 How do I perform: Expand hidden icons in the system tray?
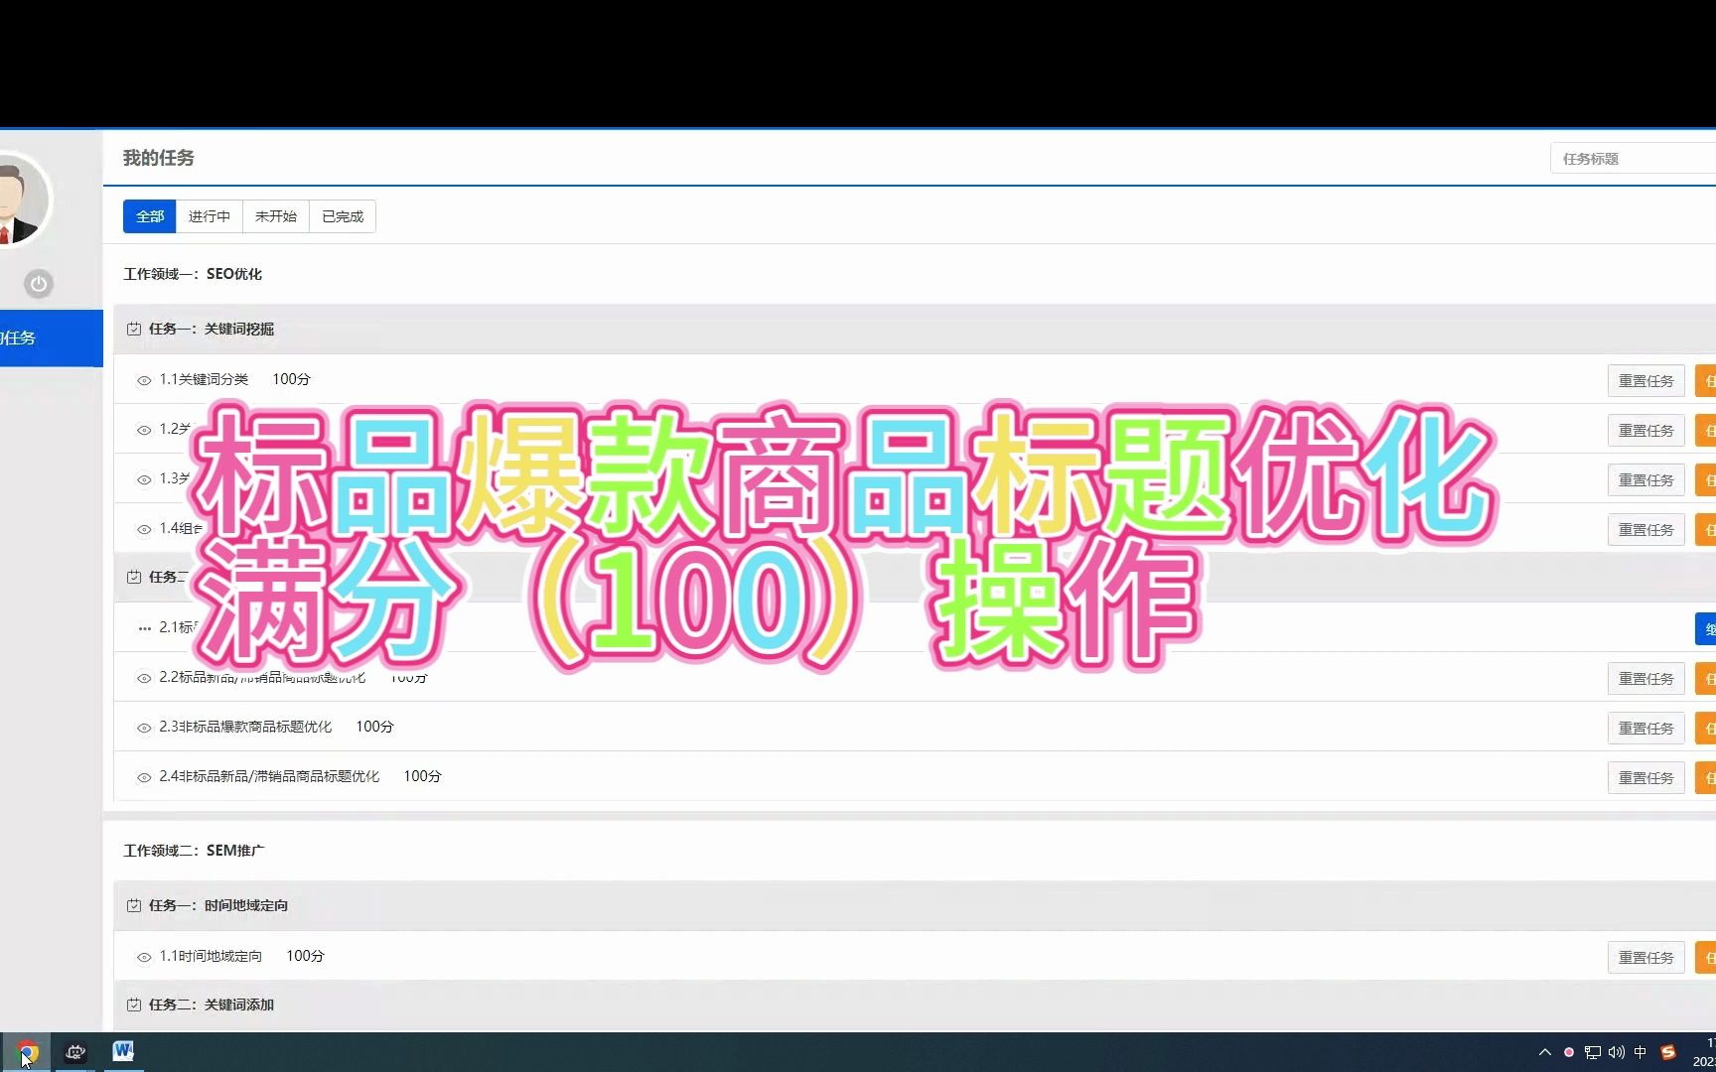point(1545,1051)
